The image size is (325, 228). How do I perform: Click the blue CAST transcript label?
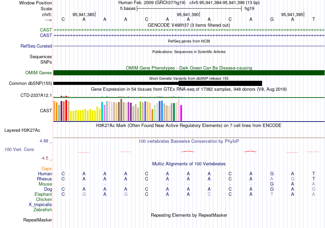click(46, 36)
